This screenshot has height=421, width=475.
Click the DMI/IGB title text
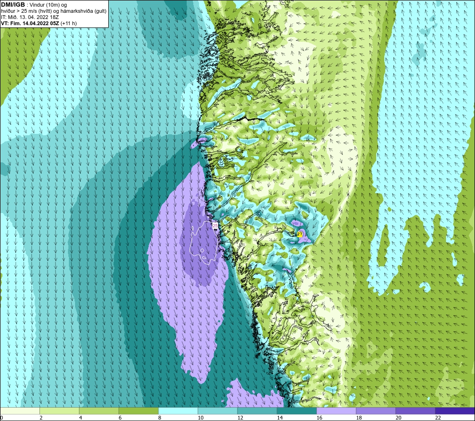pos(13,5)
